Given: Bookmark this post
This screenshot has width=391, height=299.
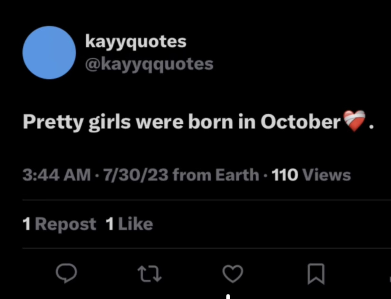Looking at the screenshot, I should point(316,274).
